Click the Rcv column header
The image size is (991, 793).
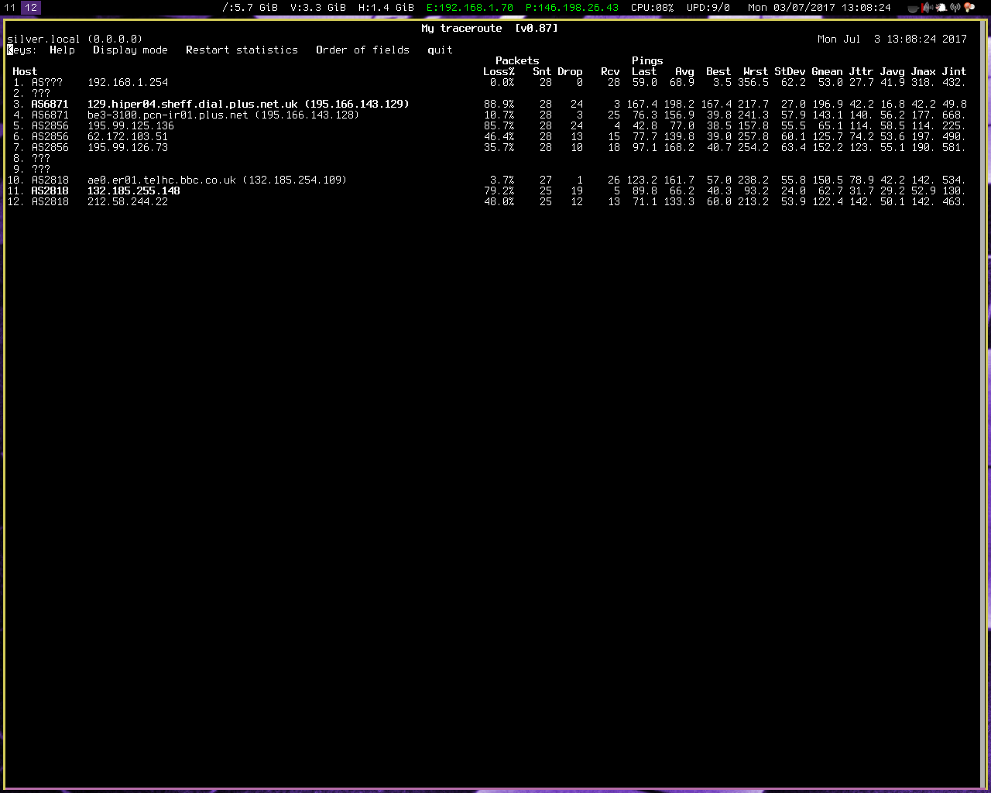coord(610,71)
